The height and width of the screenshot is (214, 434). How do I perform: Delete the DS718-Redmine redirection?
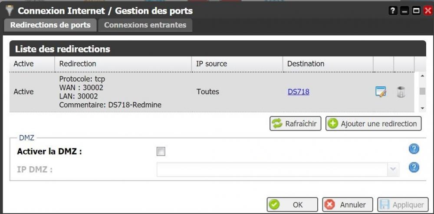click(401, 92)
